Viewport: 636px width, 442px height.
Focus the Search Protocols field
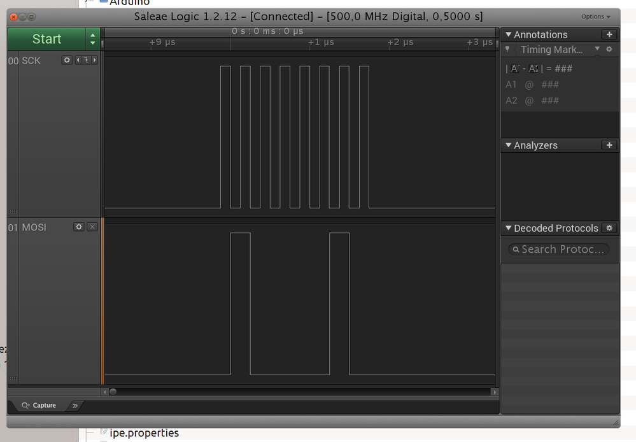pos(558,249)
